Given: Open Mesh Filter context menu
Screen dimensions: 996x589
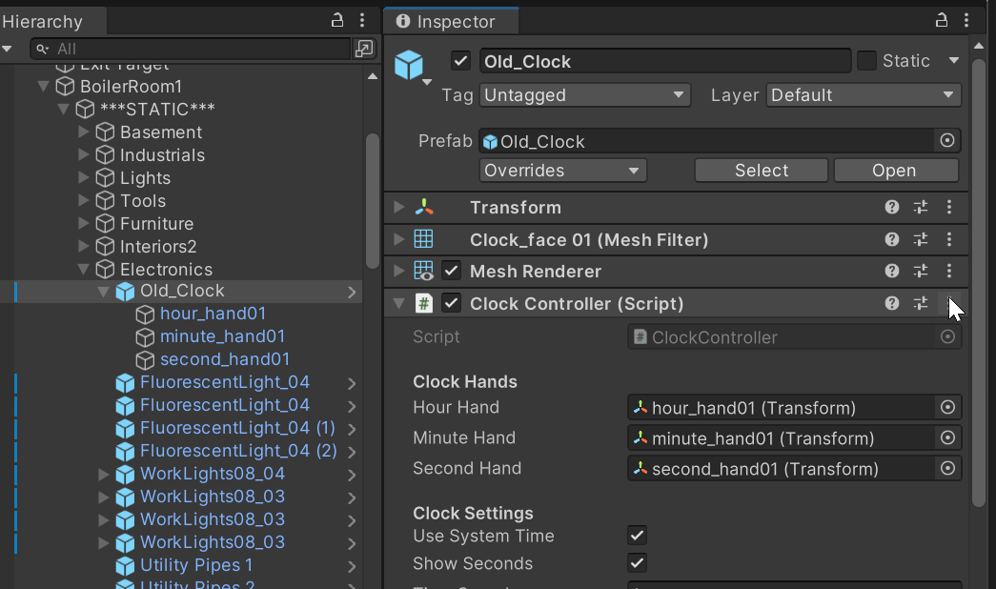Looking at the screenshot, I should coord(949,239).
